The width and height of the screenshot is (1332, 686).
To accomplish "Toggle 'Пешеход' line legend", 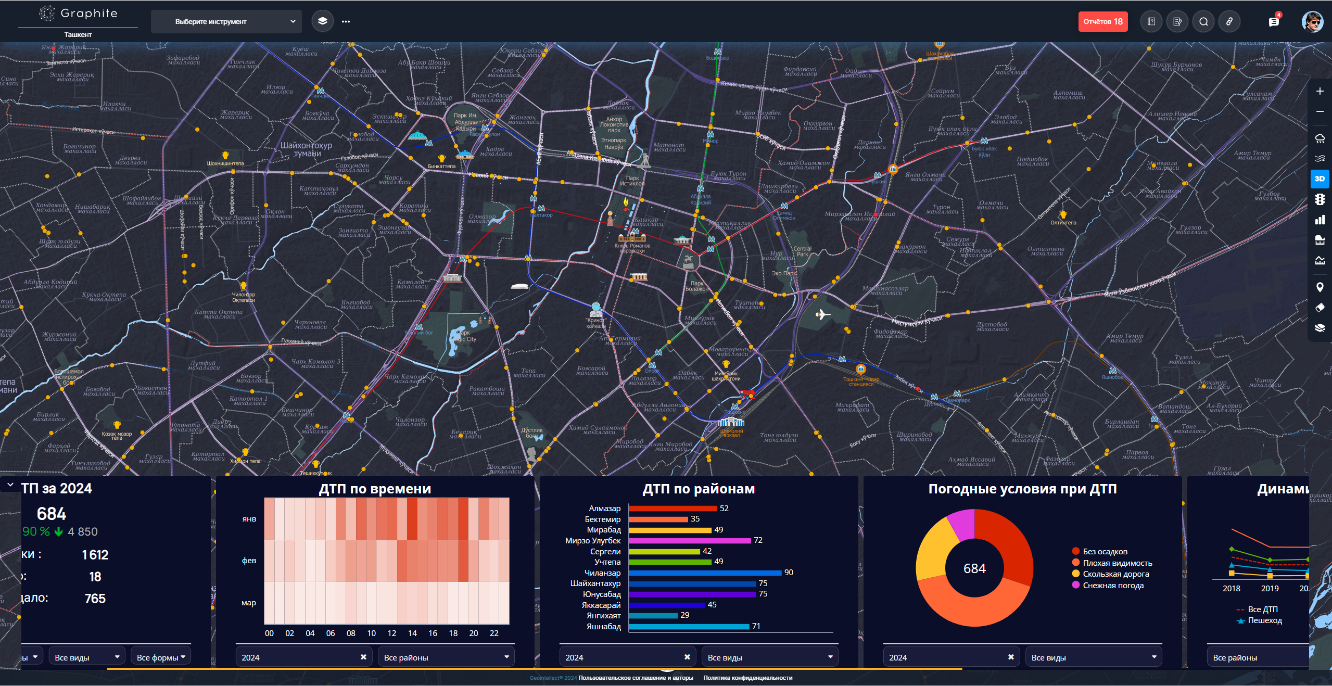I will pos(1259,620).
